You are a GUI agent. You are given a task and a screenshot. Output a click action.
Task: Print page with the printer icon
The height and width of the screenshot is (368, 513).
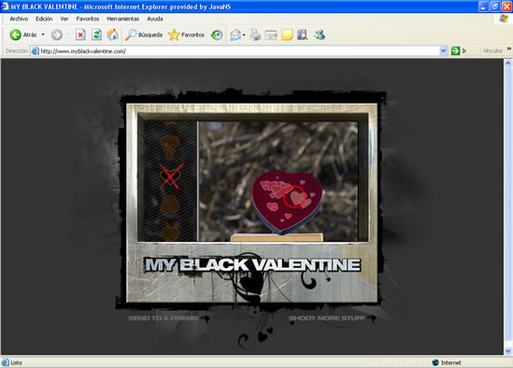pyautogui.click(x=255, y=35)
